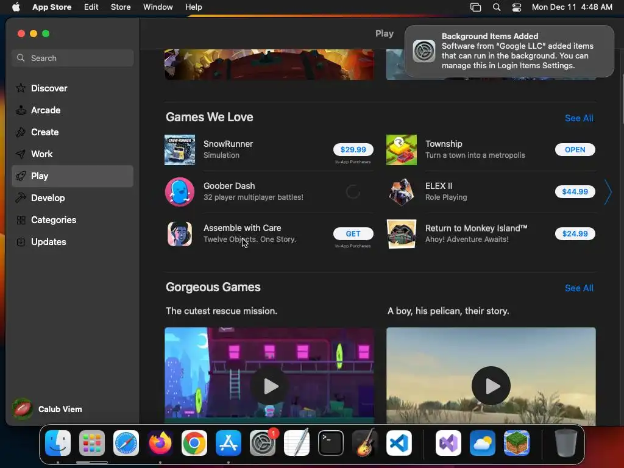Screen dimensions: 624x468
Task: Open the left featured banner above Games We Love
Action: pyautogui.click(x=269, y=65)
